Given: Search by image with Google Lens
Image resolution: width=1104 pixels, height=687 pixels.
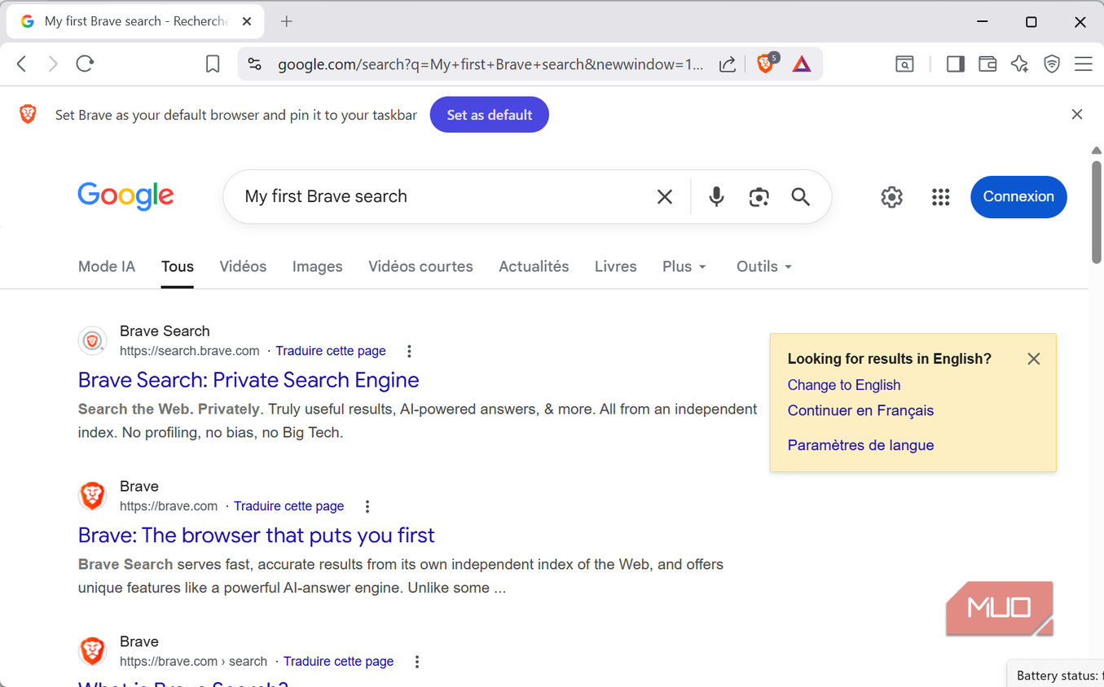Looking at the screenshot, I should (x=759, y=196).
